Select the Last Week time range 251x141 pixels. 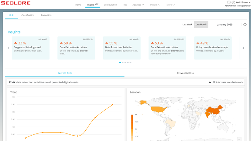pos(187,24)
